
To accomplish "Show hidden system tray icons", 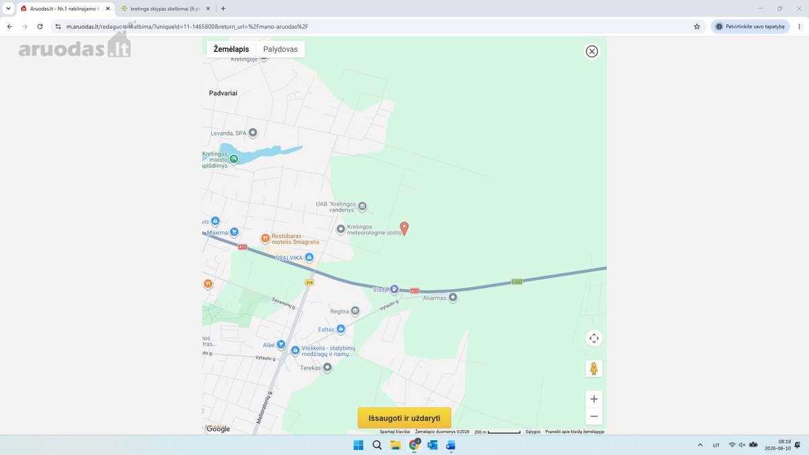I will pyautogui.click(x=699, y=445).
